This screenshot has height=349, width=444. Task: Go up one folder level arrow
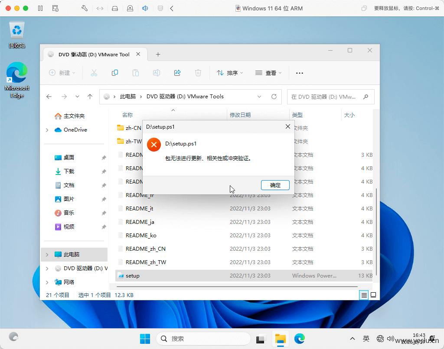90,97
